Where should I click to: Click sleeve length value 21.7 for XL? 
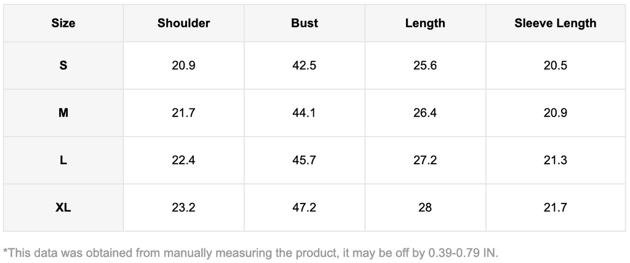point(555,208)
